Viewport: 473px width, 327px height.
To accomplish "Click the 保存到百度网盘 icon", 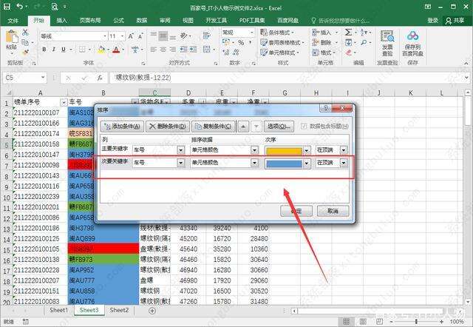I will coord(412,41).
